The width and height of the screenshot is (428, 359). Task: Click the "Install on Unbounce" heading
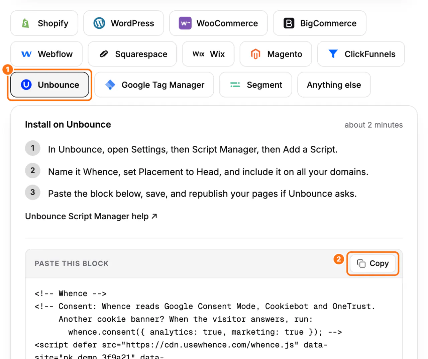pos(68,124)
